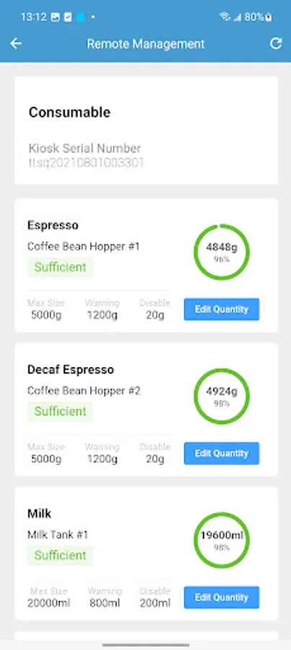Screen dimensions: 291x650
Task: Open the Wi-Fi status bar icon
Action: coord(225,17)
